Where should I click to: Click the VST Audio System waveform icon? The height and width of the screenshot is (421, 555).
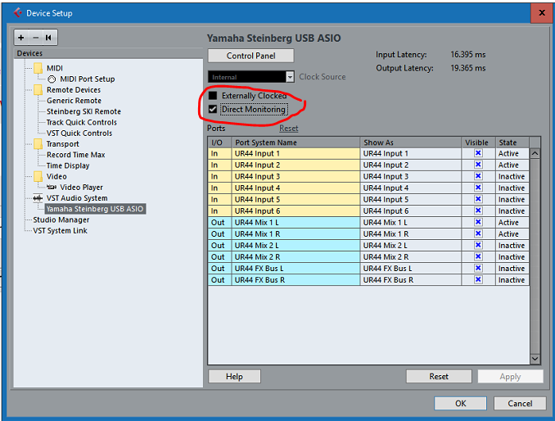pyautogui.click(x=38, y=198)
